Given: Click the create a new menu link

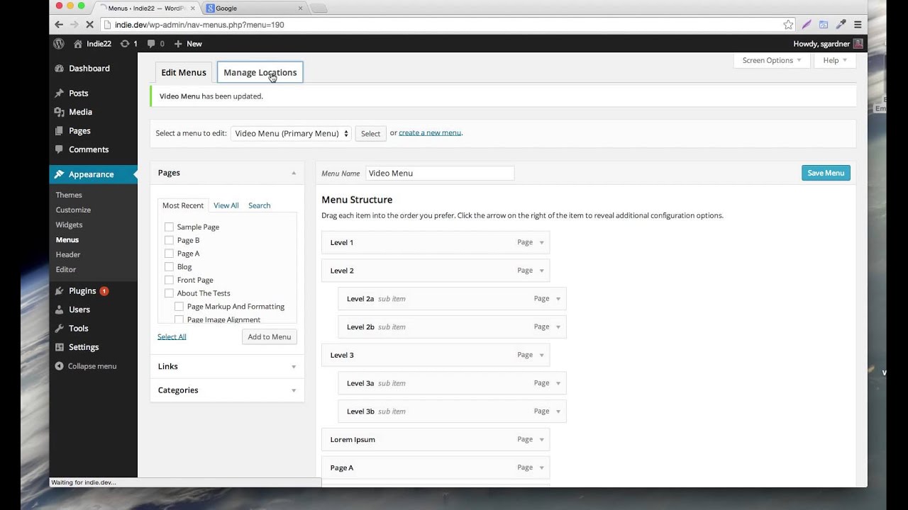Looking at the screenshot, I should [430, 132].
